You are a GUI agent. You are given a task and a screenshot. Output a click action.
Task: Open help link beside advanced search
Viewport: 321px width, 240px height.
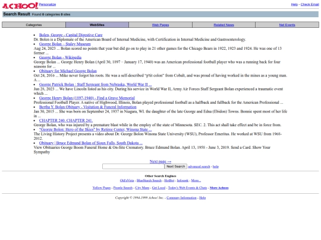(x=216, y=167)
